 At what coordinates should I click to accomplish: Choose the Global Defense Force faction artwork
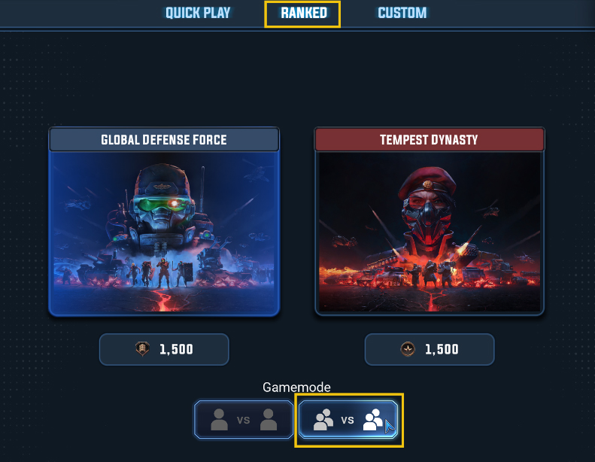pos(164,233)
